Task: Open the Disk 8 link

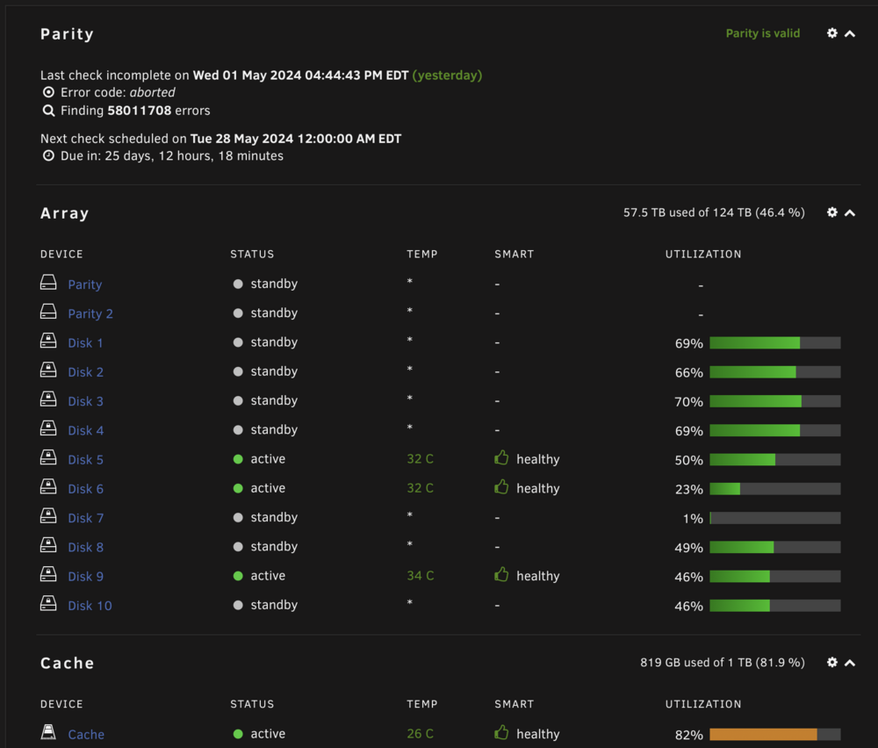Action: point(85,547)
